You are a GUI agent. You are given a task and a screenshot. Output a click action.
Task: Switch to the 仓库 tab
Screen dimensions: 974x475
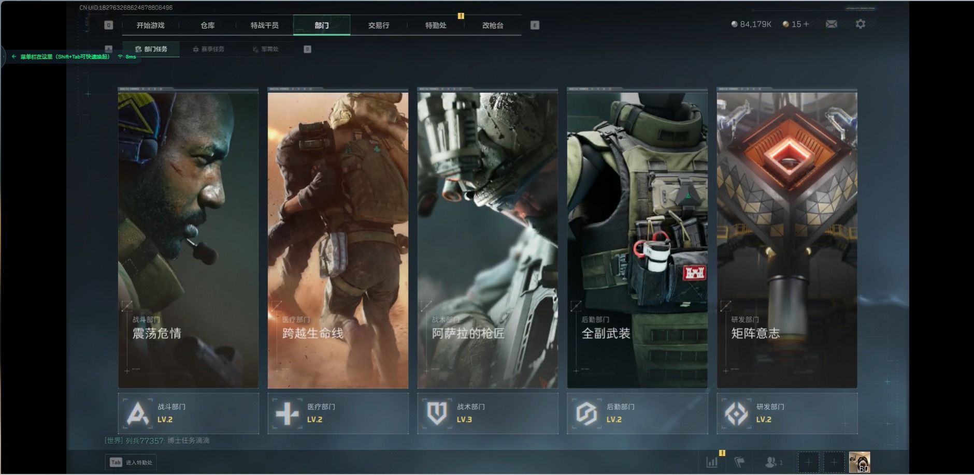[x=207, y=25]
